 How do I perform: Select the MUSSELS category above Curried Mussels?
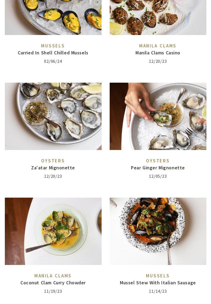click(53, 46)
